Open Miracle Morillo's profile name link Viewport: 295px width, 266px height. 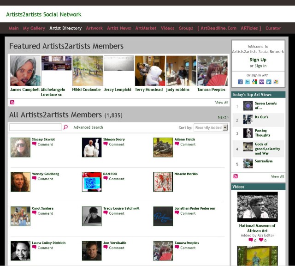click(186, 174)
